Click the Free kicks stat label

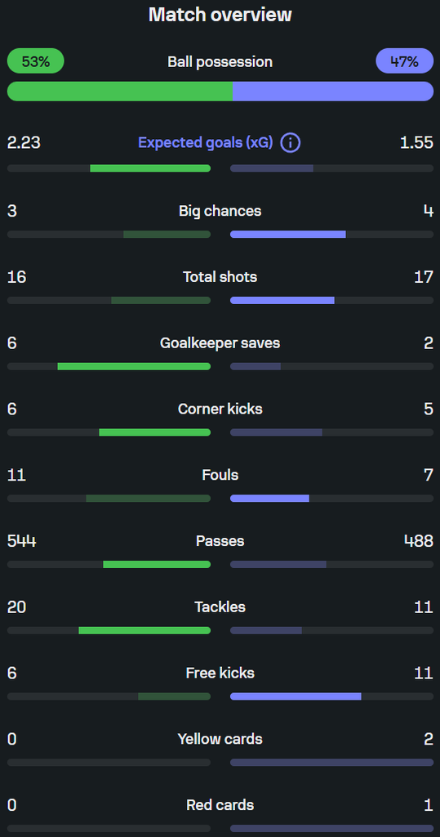[220, 674]
